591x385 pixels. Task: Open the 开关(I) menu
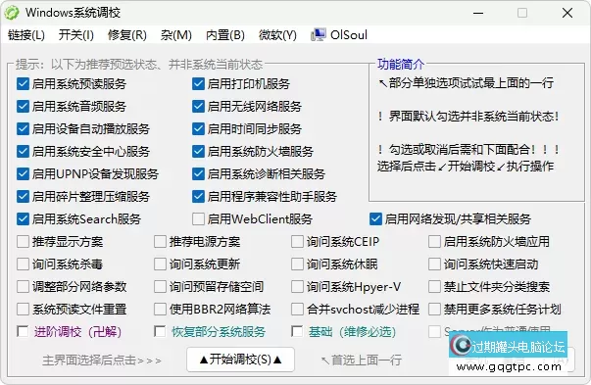pyautogui.click(x=76, y=35)
